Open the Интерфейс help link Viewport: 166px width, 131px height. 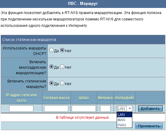point(125,98)
